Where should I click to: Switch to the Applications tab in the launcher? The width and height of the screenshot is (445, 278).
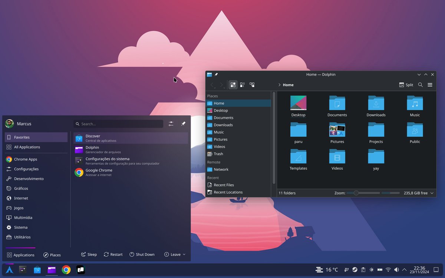click(20, 255)
